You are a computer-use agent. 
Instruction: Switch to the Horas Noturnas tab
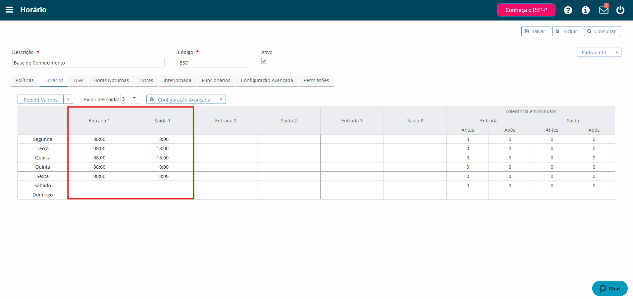click(111, 80)
